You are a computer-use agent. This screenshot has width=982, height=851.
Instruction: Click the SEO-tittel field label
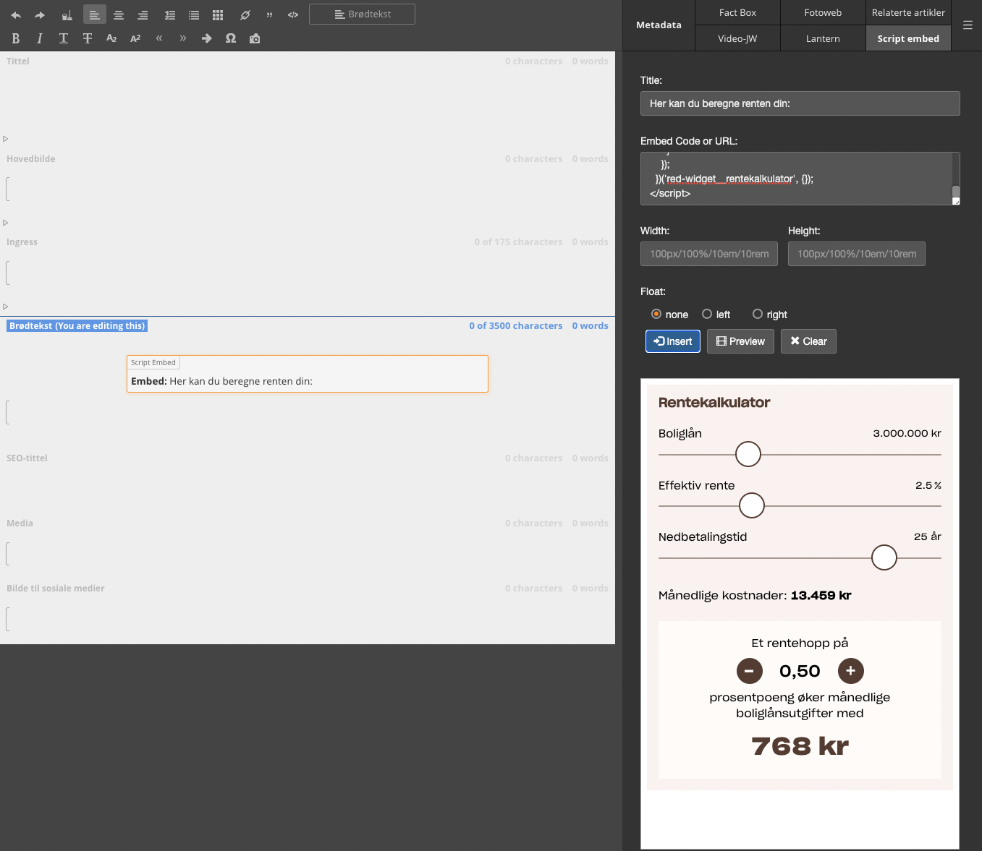[27, 458]
